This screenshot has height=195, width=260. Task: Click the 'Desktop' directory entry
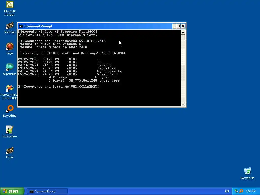pos(104,65)
